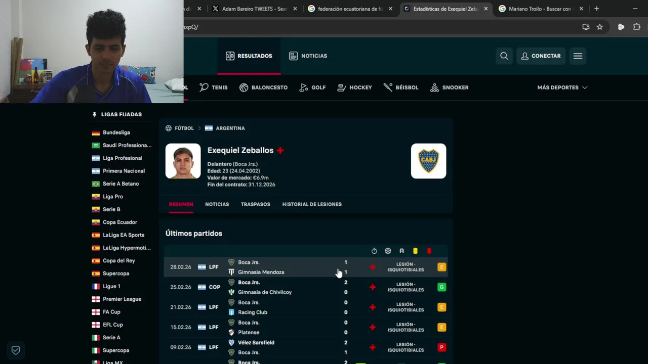Open the Boca vs Platense match

(306, 327)
